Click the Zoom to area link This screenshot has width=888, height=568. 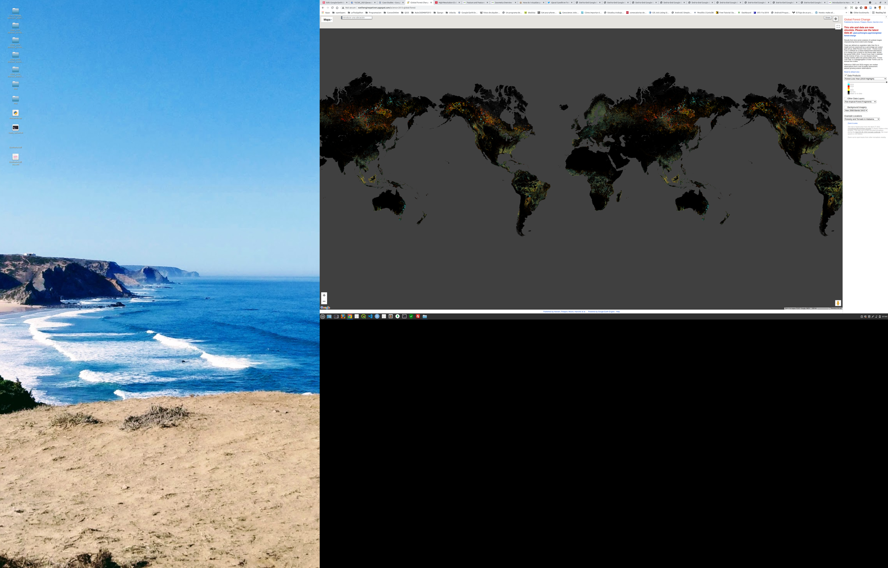tap(853, 123)
